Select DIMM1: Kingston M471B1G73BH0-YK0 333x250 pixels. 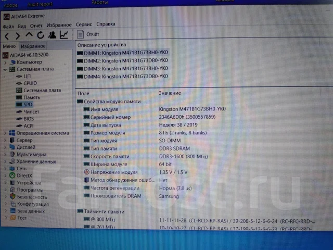123,53
